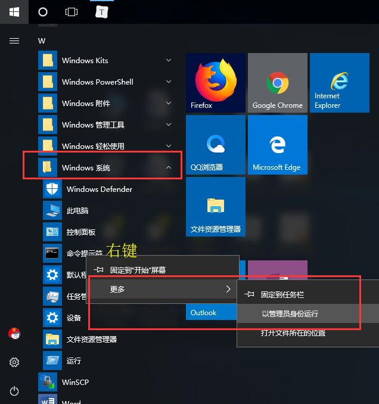379x404 pixels.
Task: Click the Windows Defender shield icon
Action: point(52,189)
